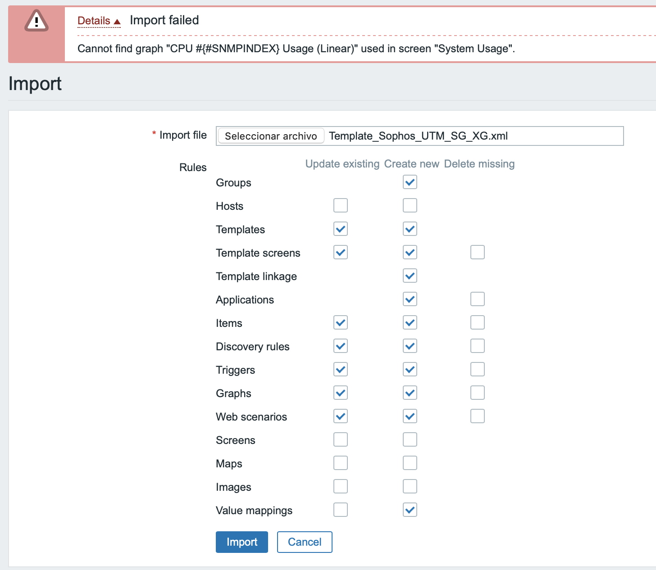Image resolution: width=656 pixels, height=570 pixels.
Task: Uncheck Create new for Discovery rules
Action: pyautogui.click(x=410, y=346)
